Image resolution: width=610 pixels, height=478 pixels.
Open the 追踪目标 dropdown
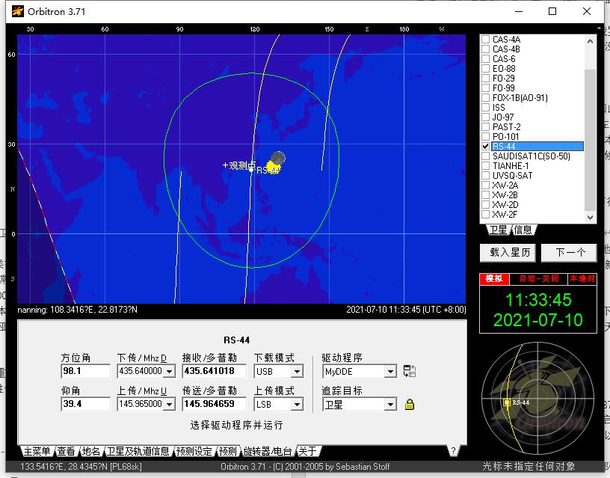[389, 405]
